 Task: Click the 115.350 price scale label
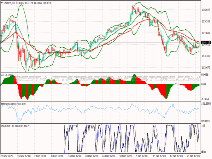[x=206, y=22]
